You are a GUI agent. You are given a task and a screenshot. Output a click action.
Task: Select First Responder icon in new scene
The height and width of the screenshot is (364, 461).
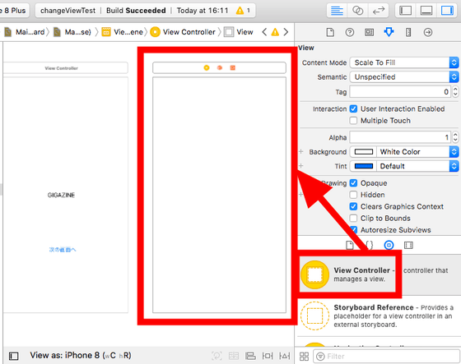click(220, 68)
